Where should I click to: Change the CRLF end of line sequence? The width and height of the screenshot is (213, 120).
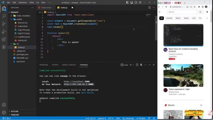118,118
